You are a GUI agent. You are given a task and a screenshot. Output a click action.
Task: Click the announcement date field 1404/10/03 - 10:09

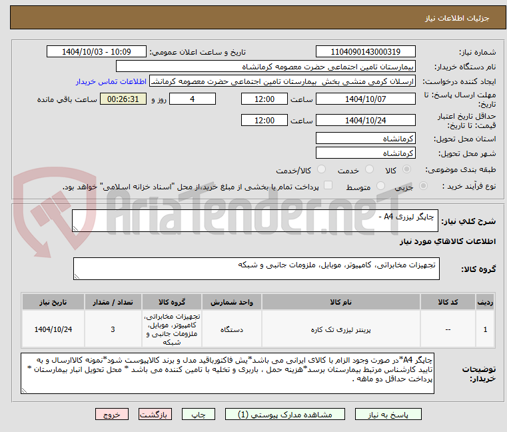tap(97, 52)
